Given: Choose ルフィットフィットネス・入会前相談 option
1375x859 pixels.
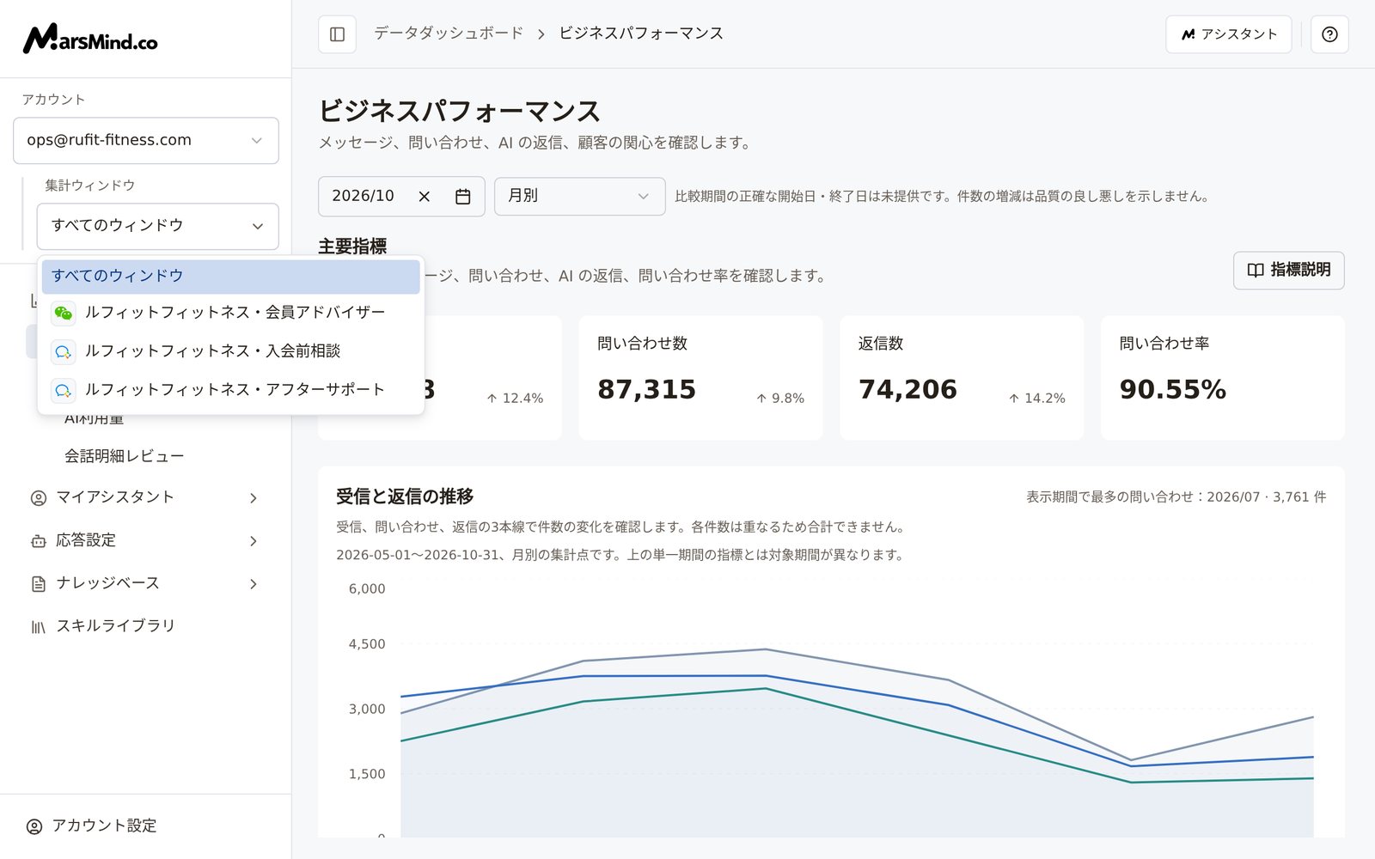Looking at the screenshot, I should (231, 351).
